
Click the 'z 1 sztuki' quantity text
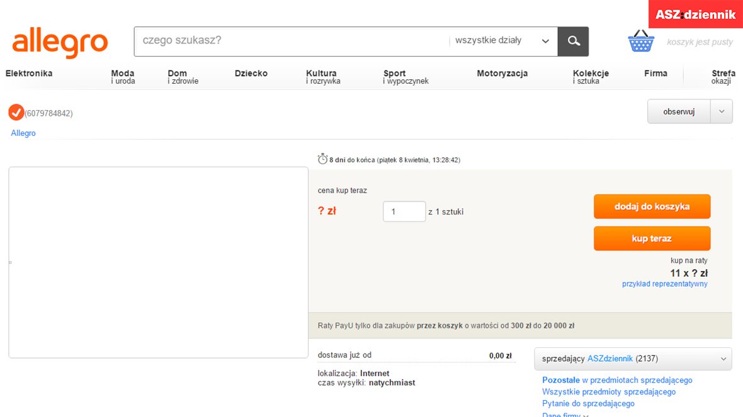(446, 211)
